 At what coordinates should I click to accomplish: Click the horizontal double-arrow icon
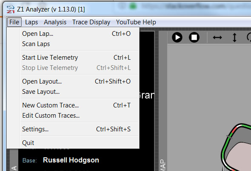click(217, 38)
